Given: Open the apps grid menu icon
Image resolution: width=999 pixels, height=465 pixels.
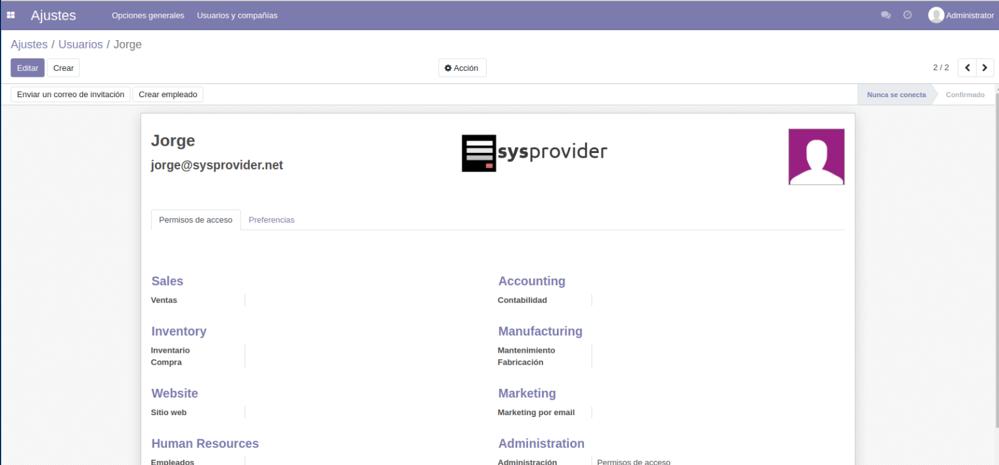Looking at the screenshot, I should coord(11,15).
